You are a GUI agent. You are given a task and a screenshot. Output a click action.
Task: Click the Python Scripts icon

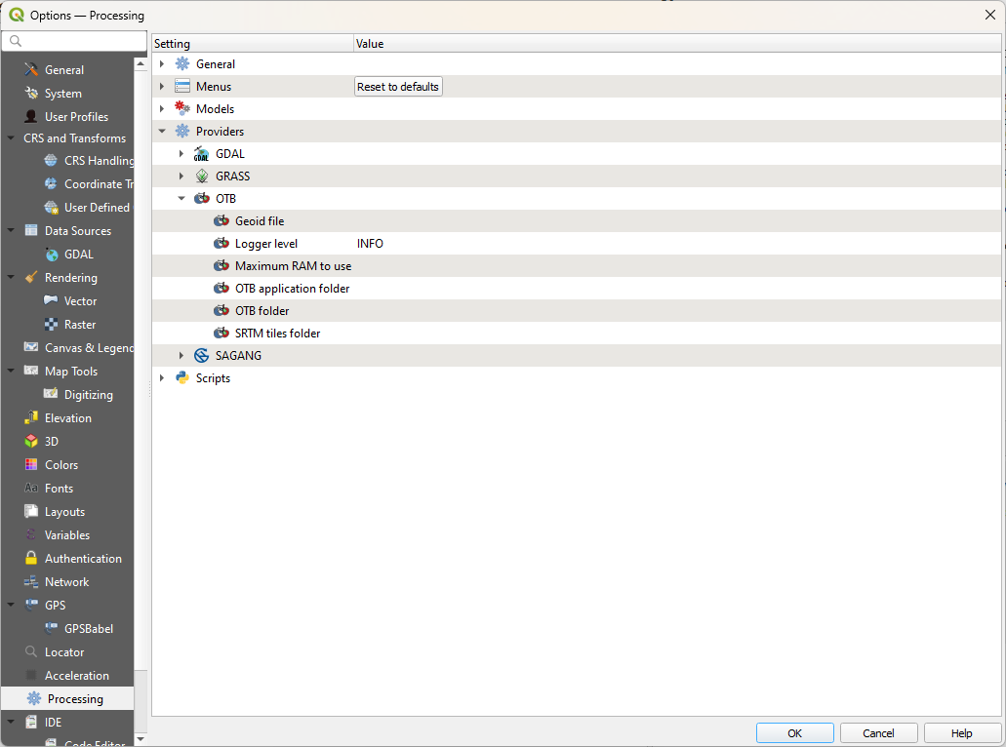[x=182, y=378]
